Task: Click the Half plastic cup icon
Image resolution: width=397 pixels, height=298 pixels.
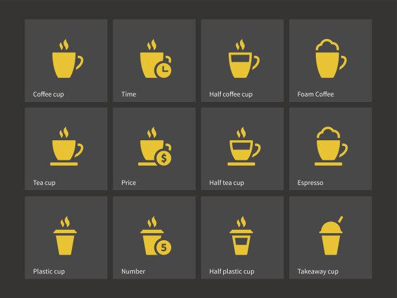Action: [x=241, y=236]
